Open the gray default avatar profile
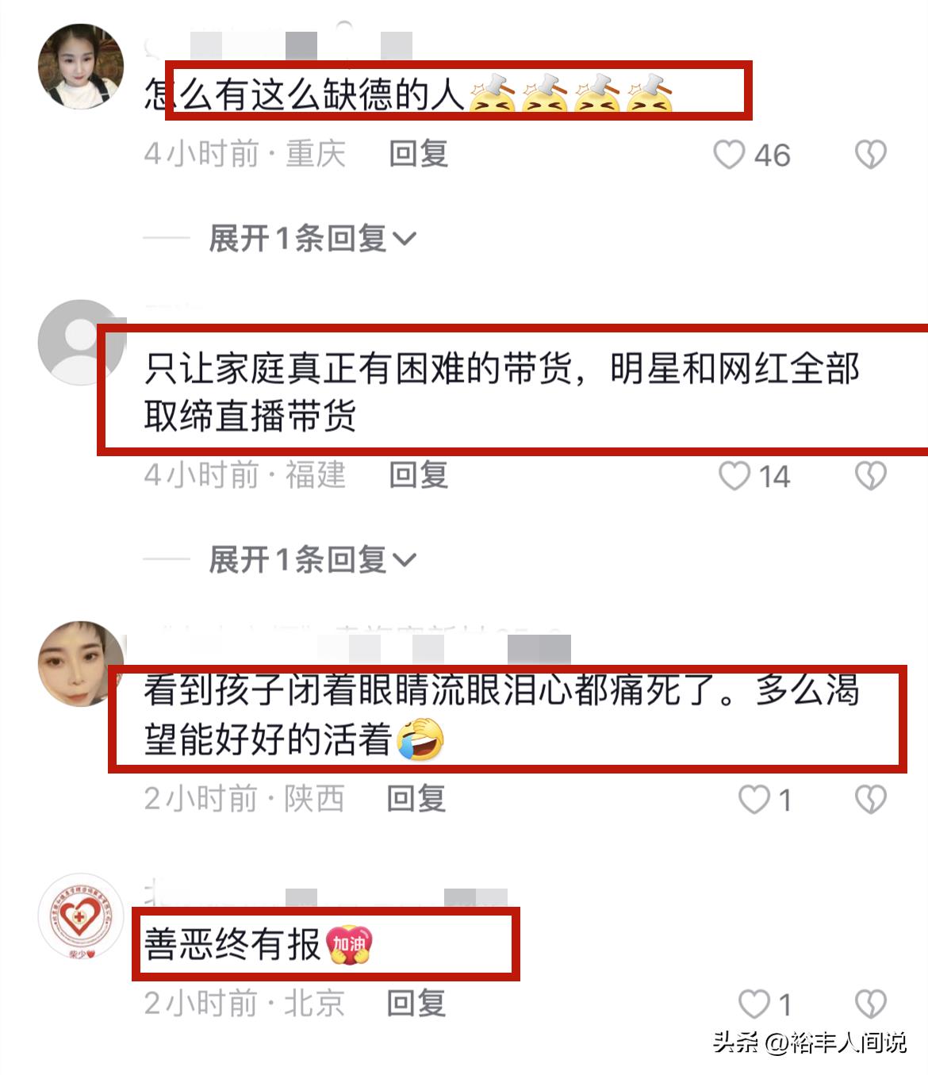 [x=81, y=342]
